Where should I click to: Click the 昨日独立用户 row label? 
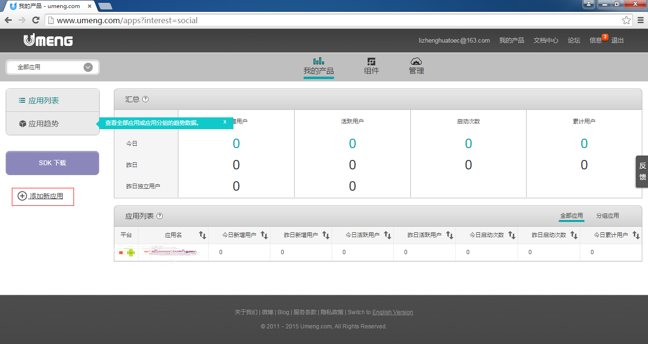(x=143, y=186)
